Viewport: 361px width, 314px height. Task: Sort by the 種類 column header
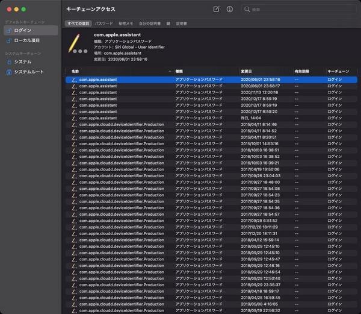point(179,72)
